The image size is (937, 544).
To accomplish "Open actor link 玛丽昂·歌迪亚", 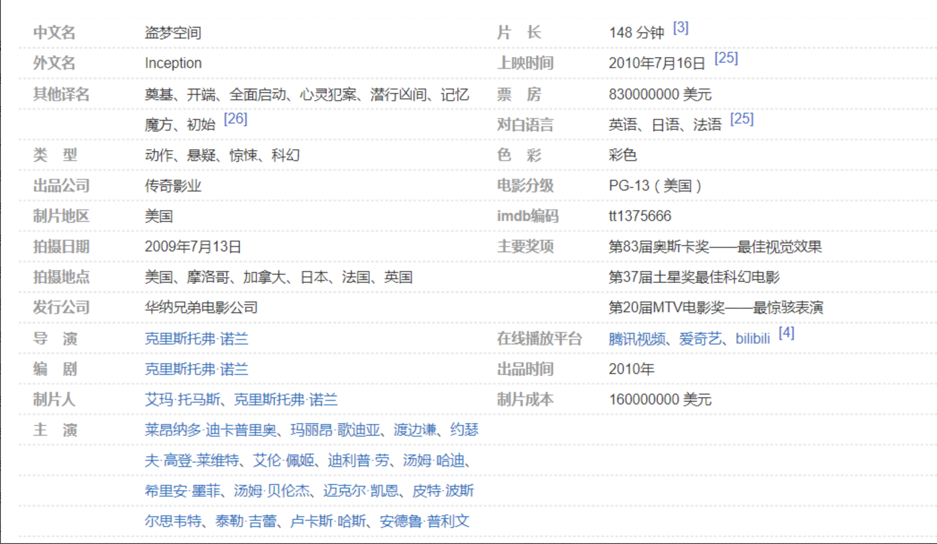I will click(x=336, y=430).
